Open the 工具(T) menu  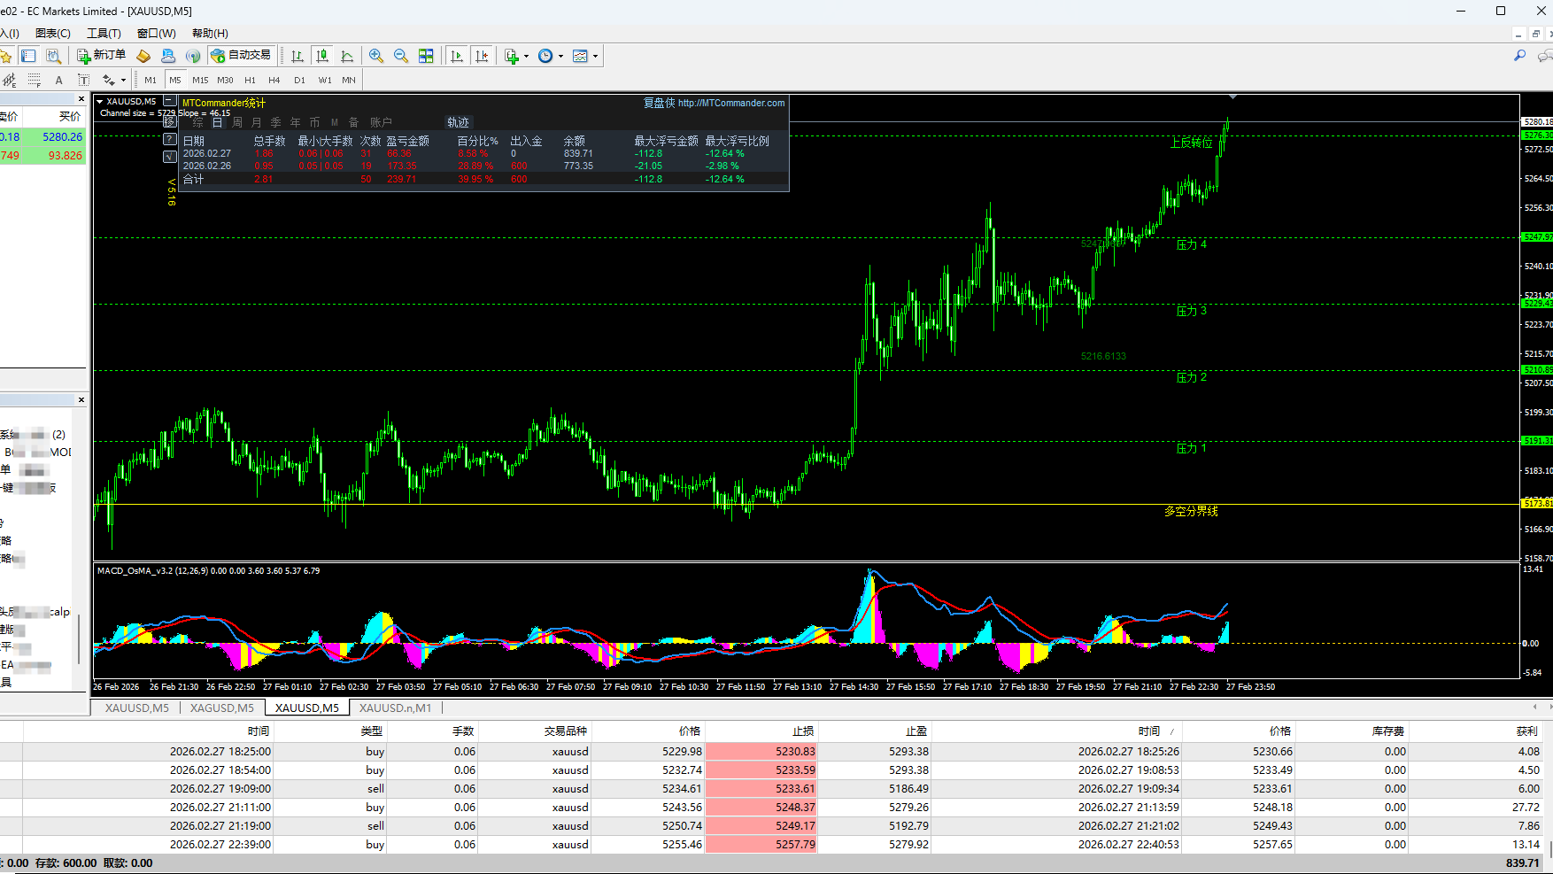tap(104, 33)
